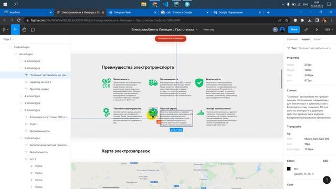This screenshot has height=189, width=336.
Task: Switch to the Comment panel tab
Action: coord(292,39)
